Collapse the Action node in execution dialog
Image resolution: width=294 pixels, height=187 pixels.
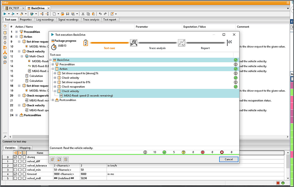(53, 69)
